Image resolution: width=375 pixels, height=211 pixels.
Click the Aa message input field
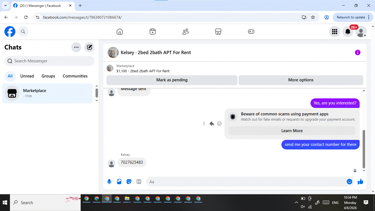click(246, 182)
